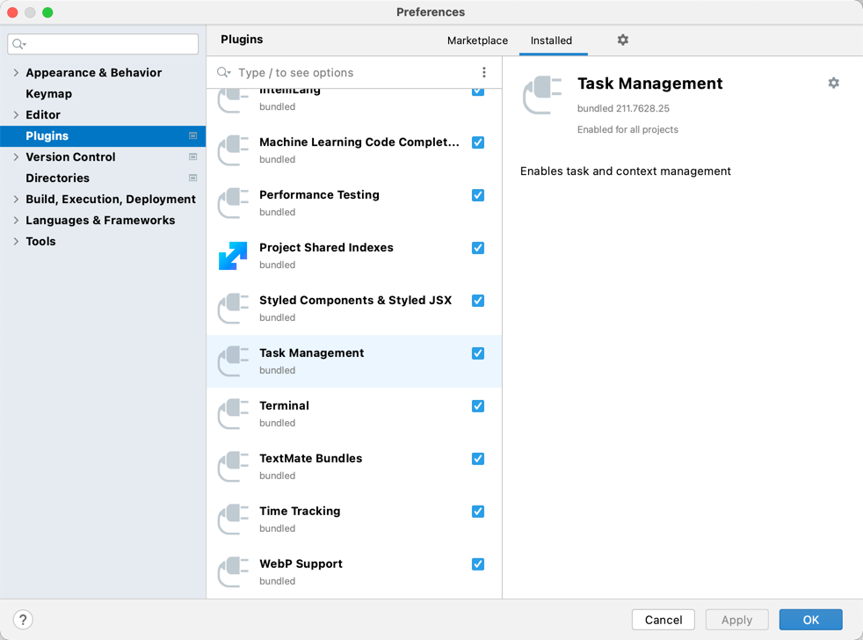Image resolution: width=863 pixels, height=640 pixels.
Task: Open the Task Management plugin settings gear
Action: coord(833,83)
